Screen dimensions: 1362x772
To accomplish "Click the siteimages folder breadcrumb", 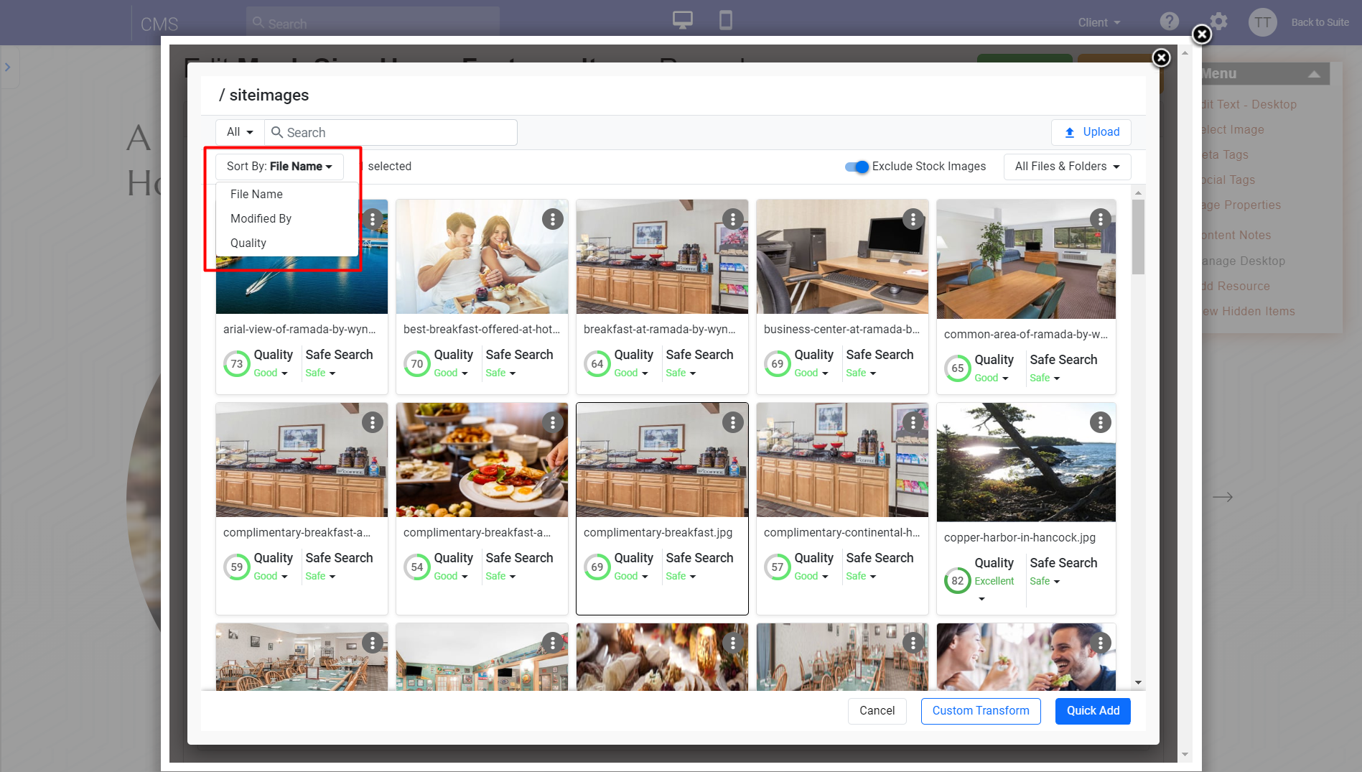I will (269, 96).
